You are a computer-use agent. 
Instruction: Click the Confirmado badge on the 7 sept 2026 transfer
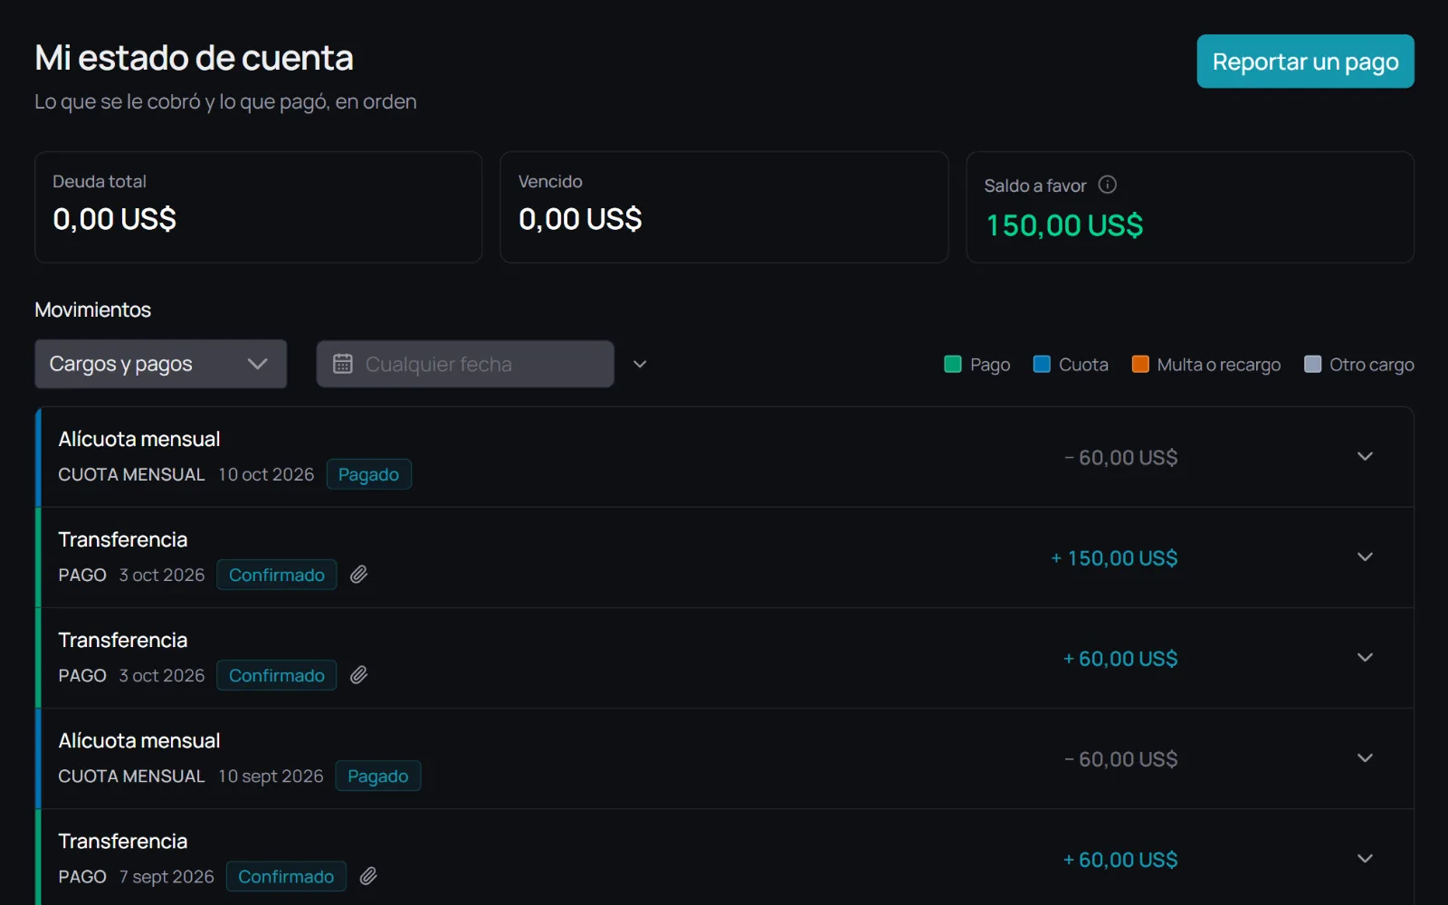point(286,876)
